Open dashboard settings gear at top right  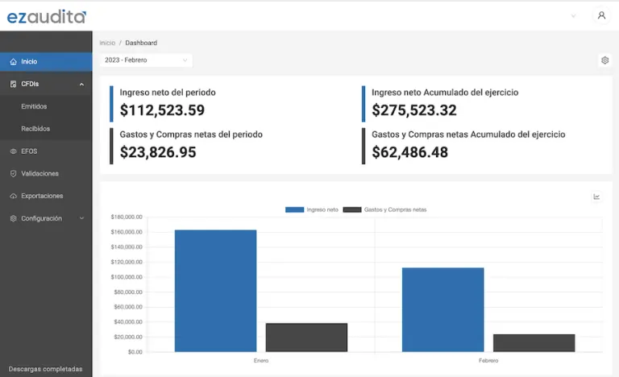604,60
